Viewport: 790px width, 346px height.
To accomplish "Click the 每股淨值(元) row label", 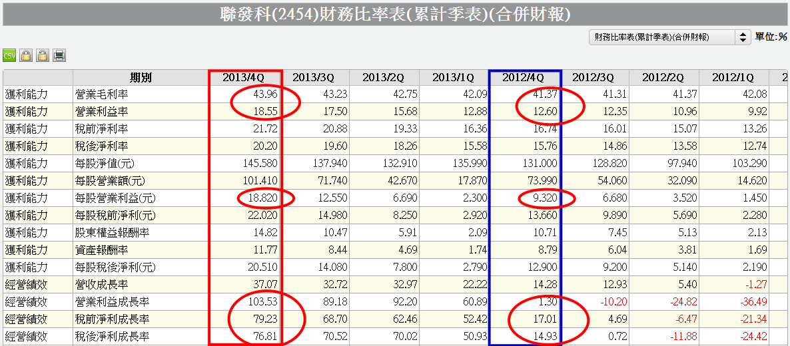I will 106,163.
